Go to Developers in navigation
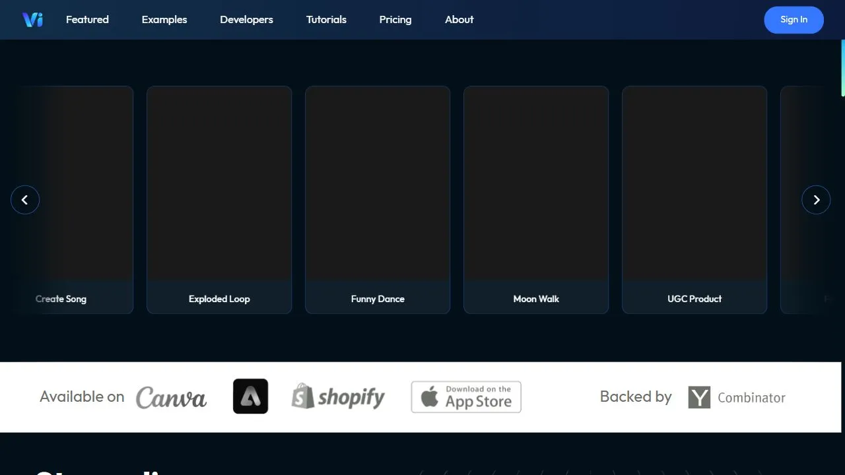This screenshot has width=845, height=475. 246,20
